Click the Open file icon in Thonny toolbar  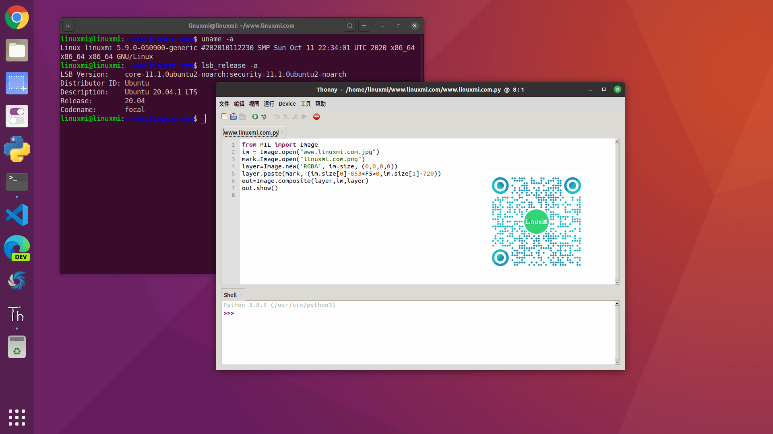234,117
